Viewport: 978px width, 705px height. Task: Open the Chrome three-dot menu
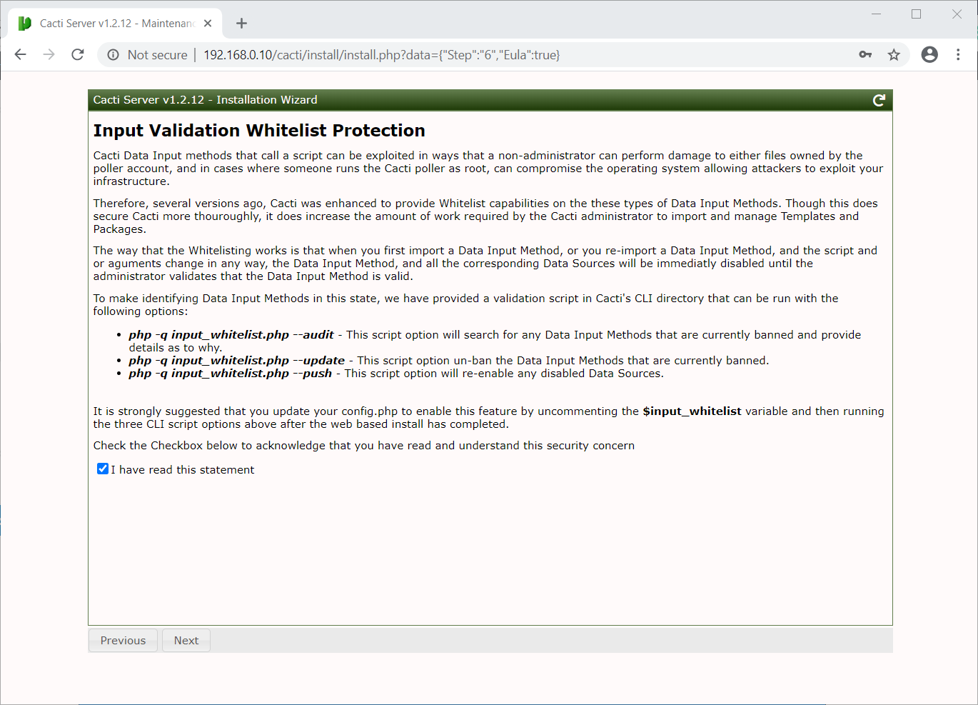coord(958,54)
